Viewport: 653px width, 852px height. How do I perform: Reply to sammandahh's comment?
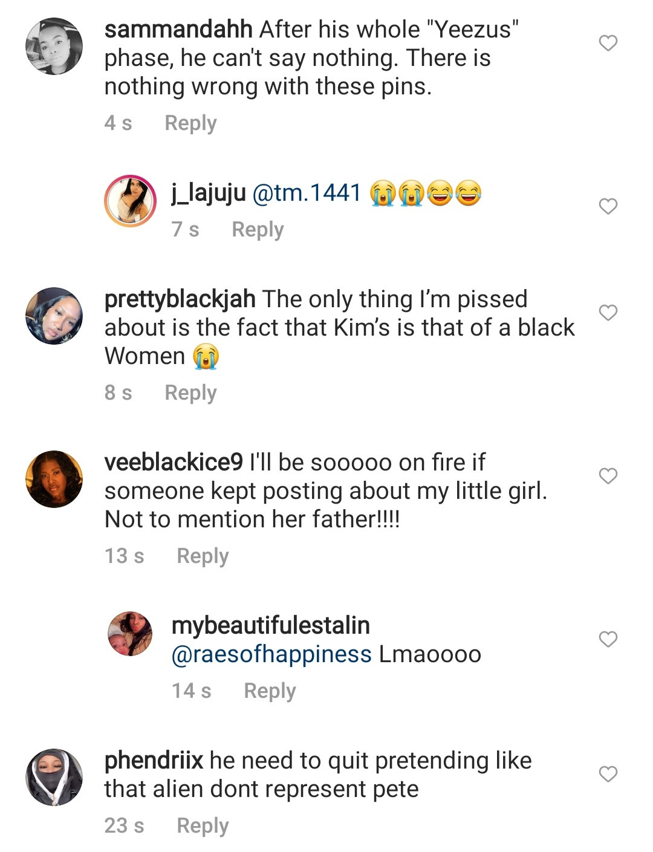pyautogui.click(x=190, y=123)
